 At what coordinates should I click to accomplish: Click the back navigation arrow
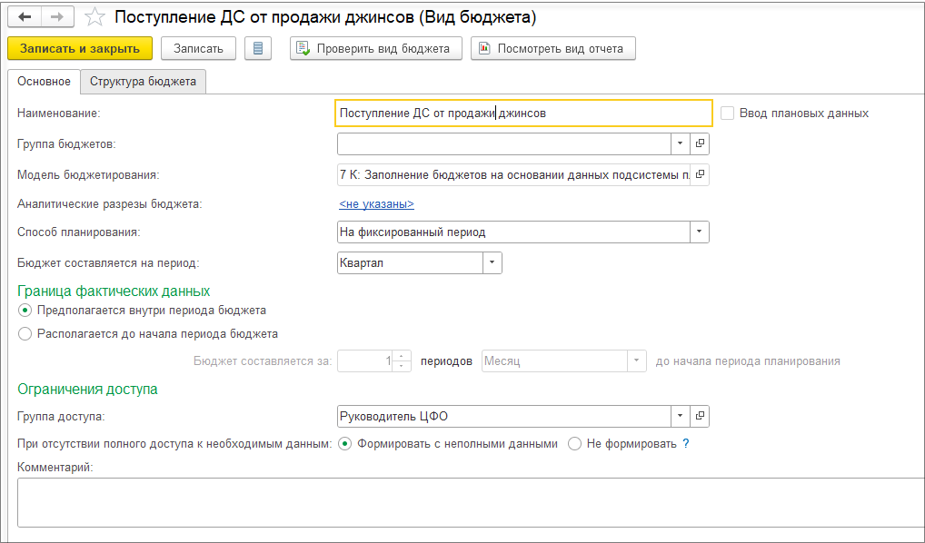(x=24, y=17)
